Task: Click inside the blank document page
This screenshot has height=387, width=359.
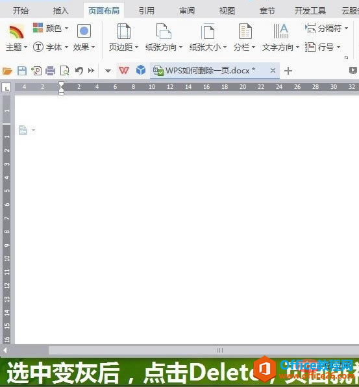Action: pos(187,219)
